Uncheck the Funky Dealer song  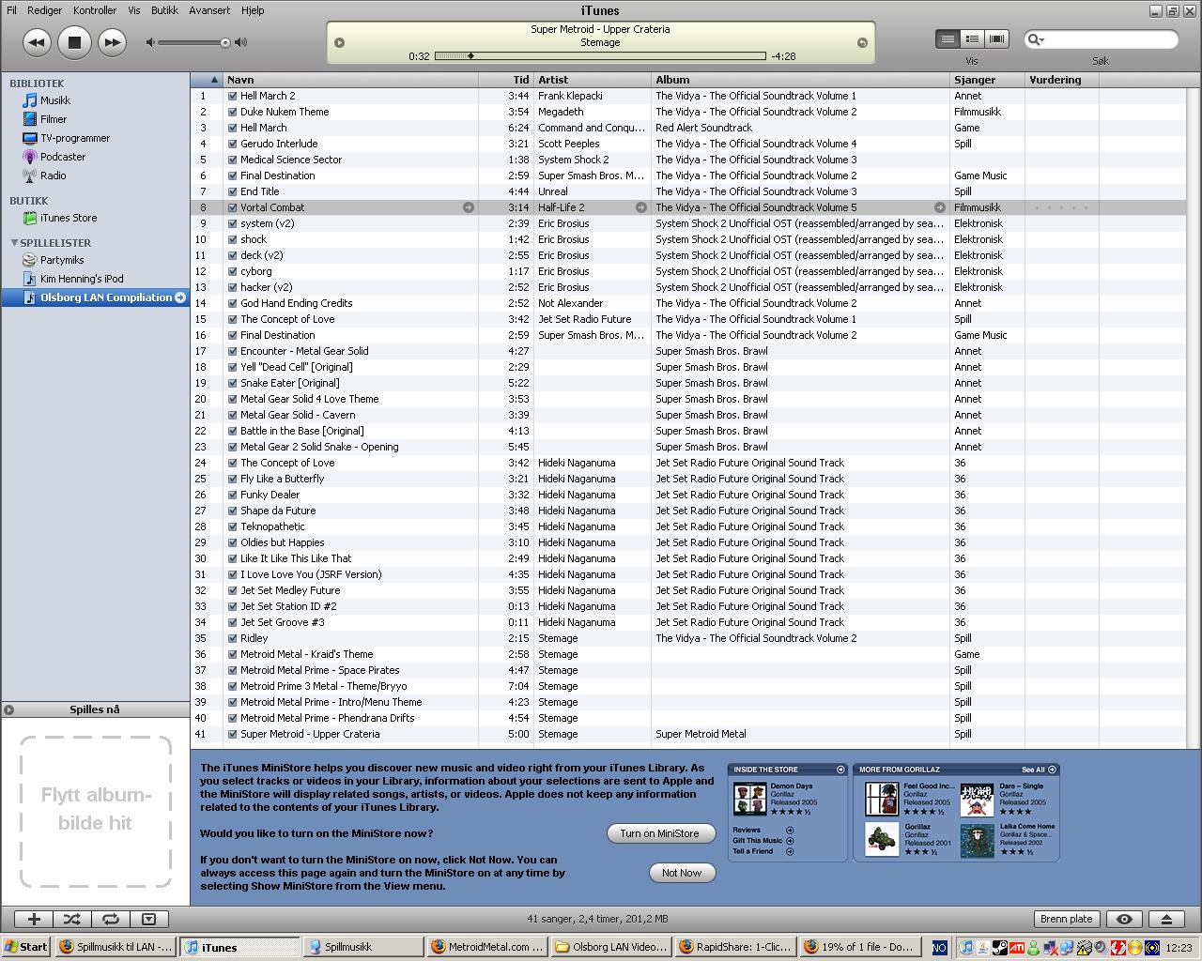(232, 495)
